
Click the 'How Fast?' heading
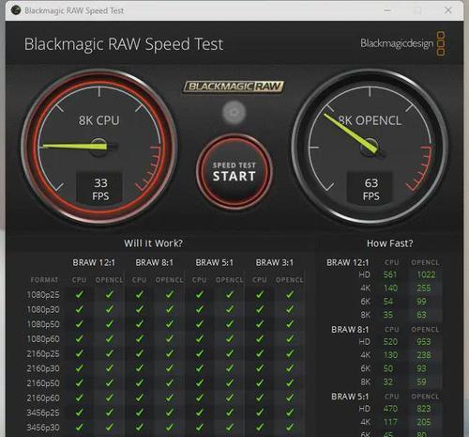pos(389,243)
